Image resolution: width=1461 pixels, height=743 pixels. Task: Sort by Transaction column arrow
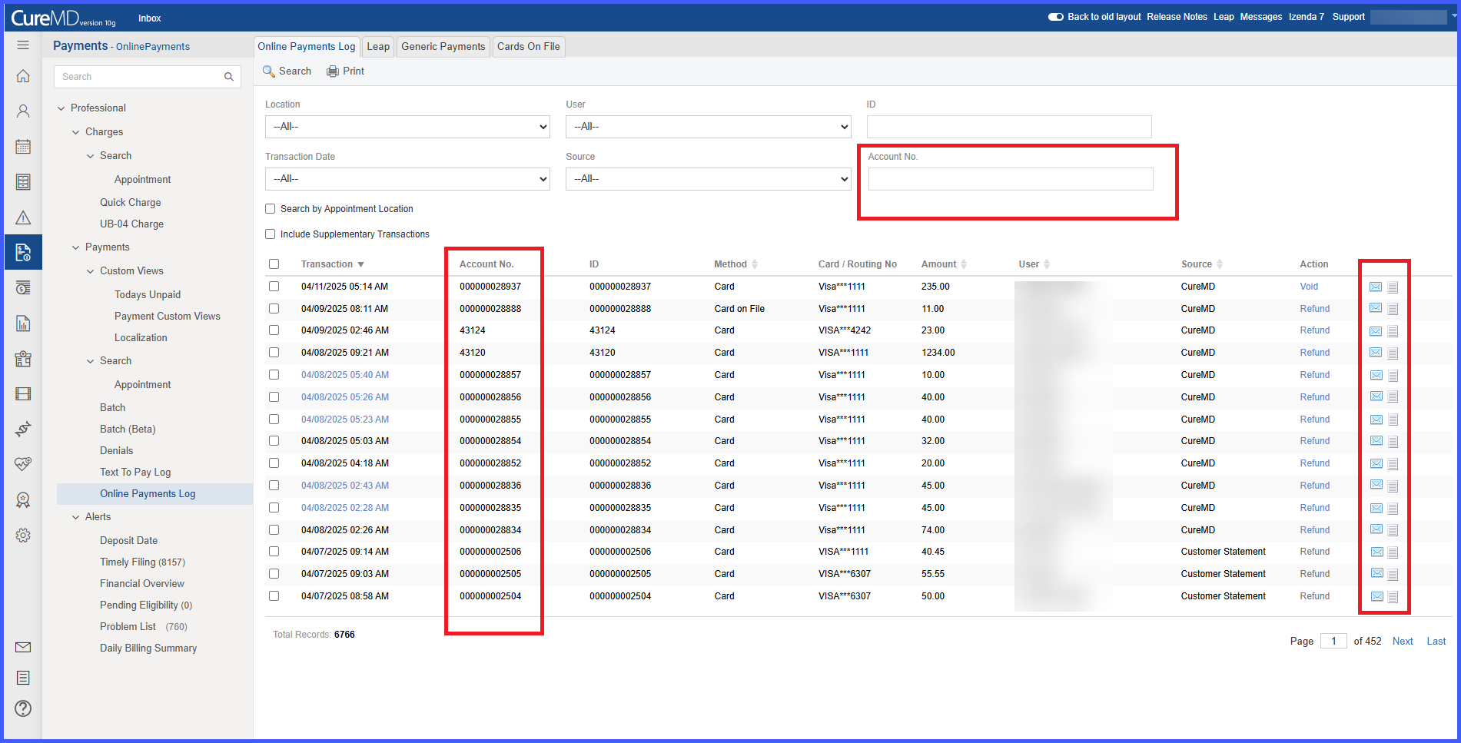[x=360, y=264]
